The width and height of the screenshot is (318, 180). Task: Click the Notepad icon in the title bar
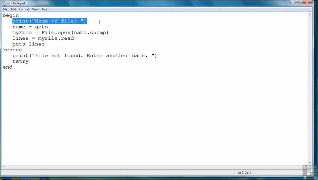pos(3,3)
